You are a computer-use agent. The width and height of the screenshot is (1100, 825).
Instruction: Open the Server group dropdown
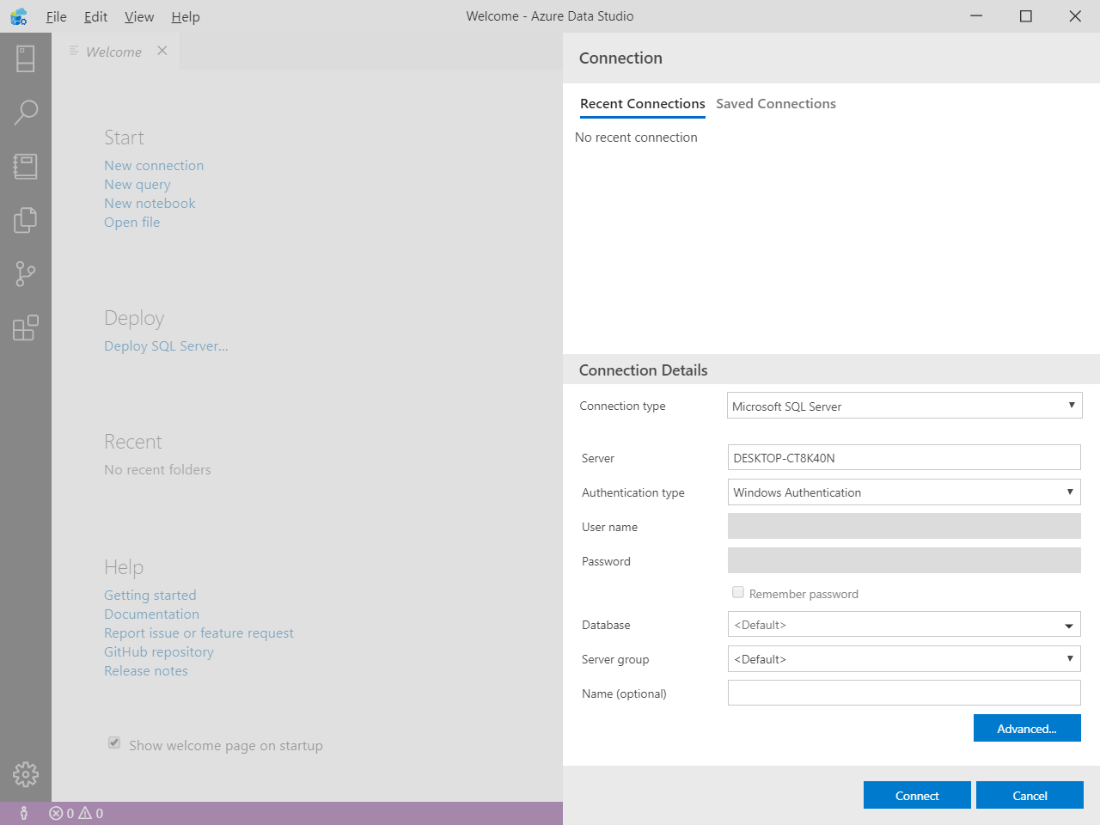pyautogui.click(x=904, y=659)
